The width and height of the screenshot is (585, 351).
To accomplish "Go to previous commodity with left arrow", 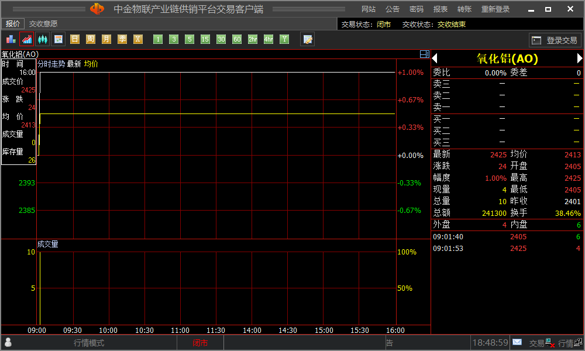I will point(435,58).
